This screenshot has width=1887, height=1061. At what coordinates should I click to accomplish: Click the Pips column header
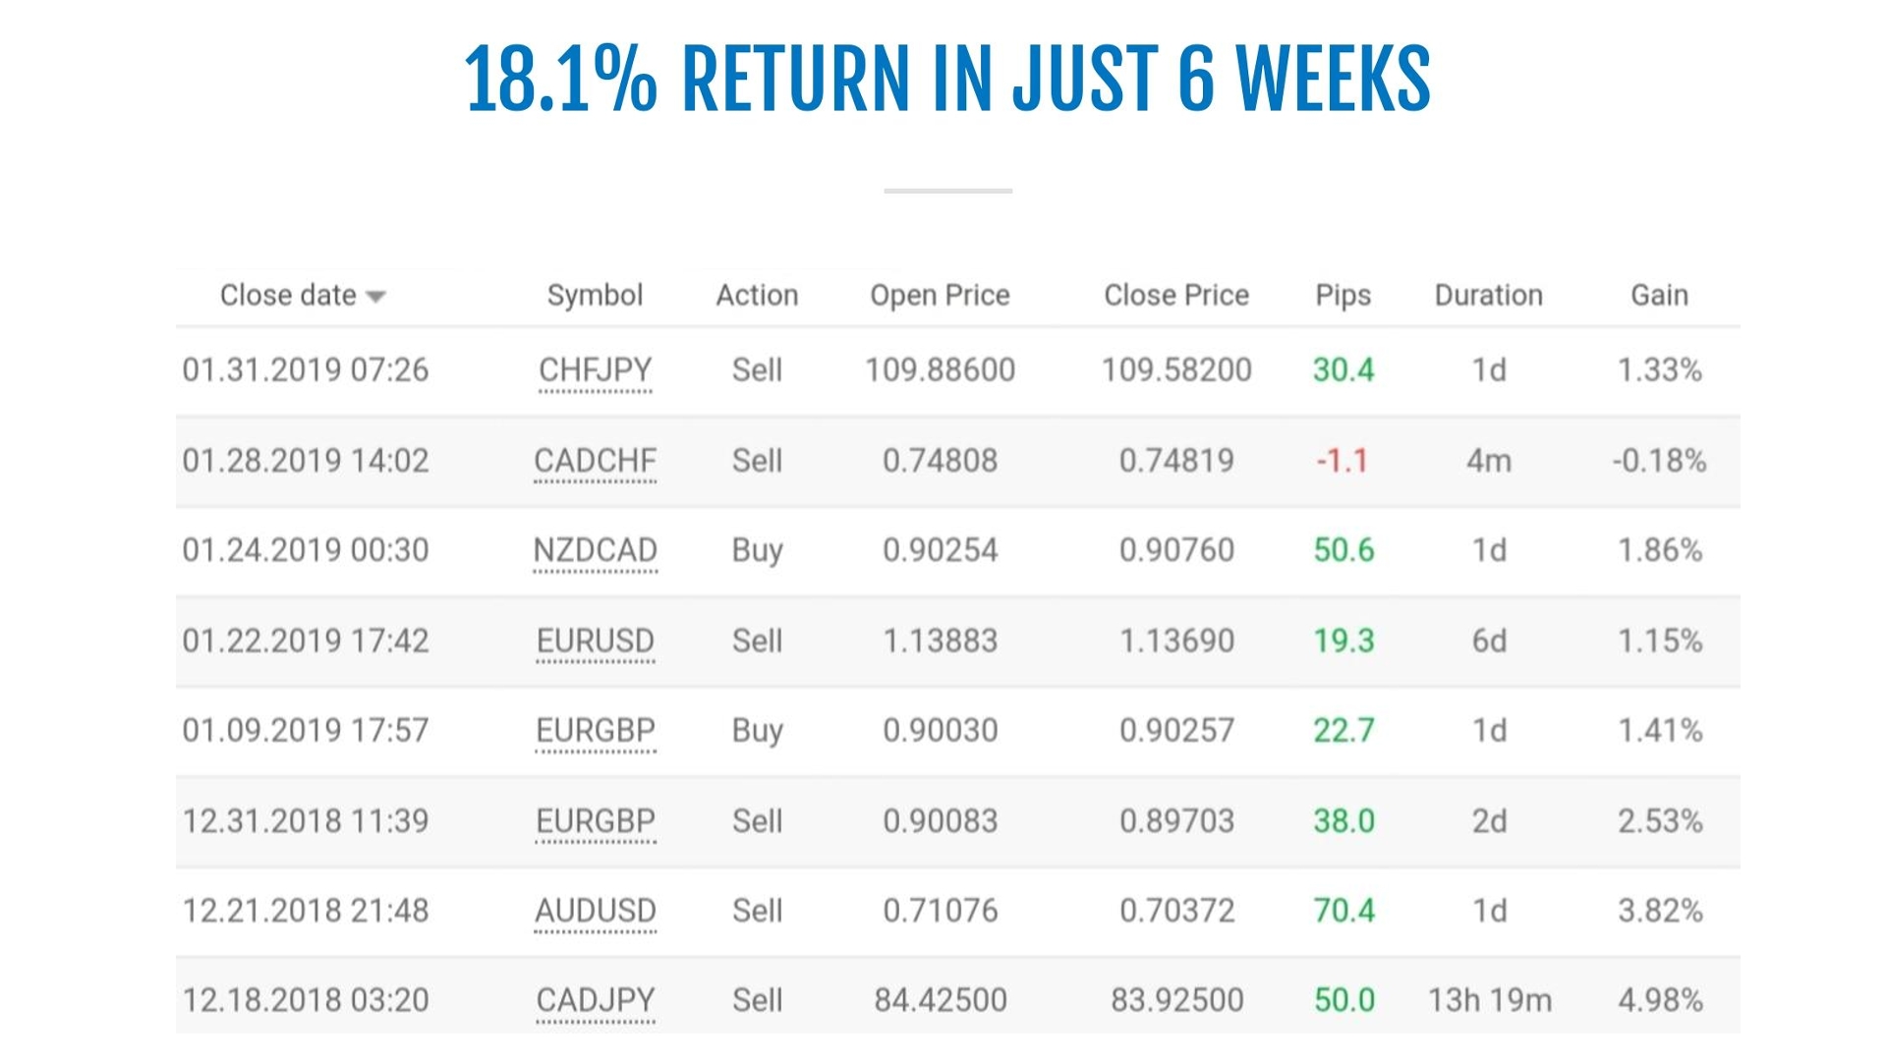coord(1343,296)
